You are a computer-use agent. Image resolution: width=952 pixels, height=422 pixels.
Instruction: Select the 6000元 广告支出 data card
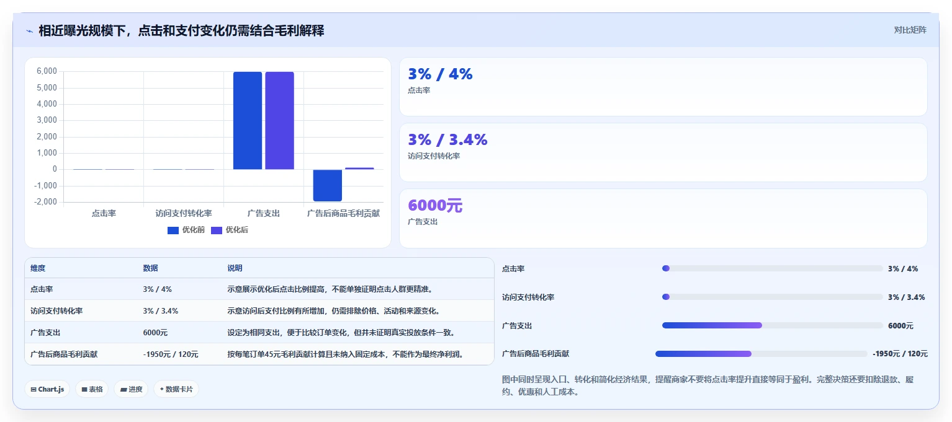[663, 218]
